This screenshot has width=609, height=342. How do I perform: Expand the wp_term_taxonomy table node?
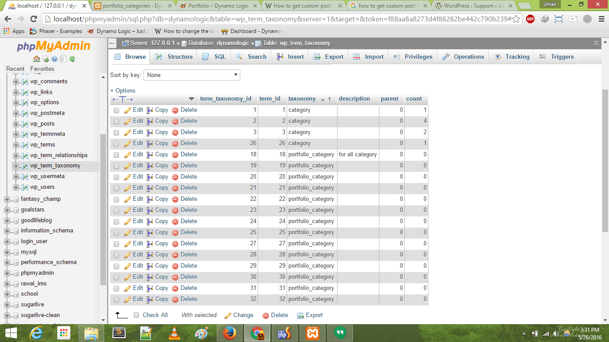tap(16, 166)
